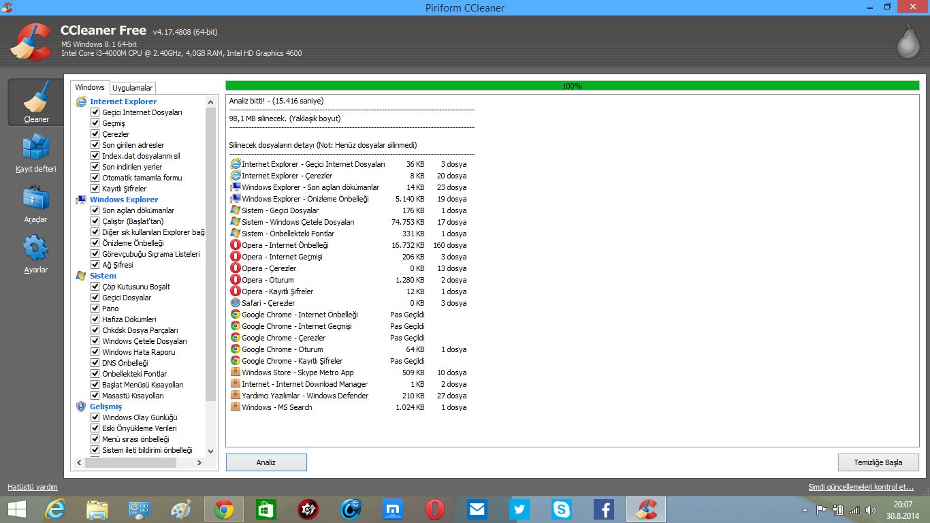
Task: Click the Analiz button
Action: tap(266, 462)
